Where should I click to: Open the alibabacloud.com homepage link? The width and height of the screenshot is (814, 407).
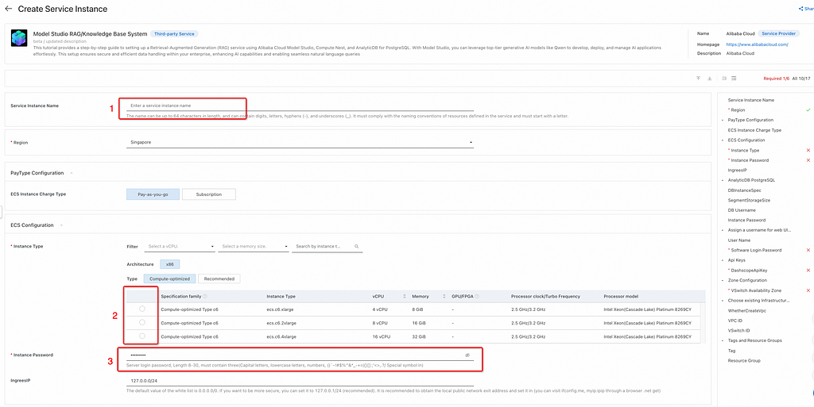click(x=757, y=44)
